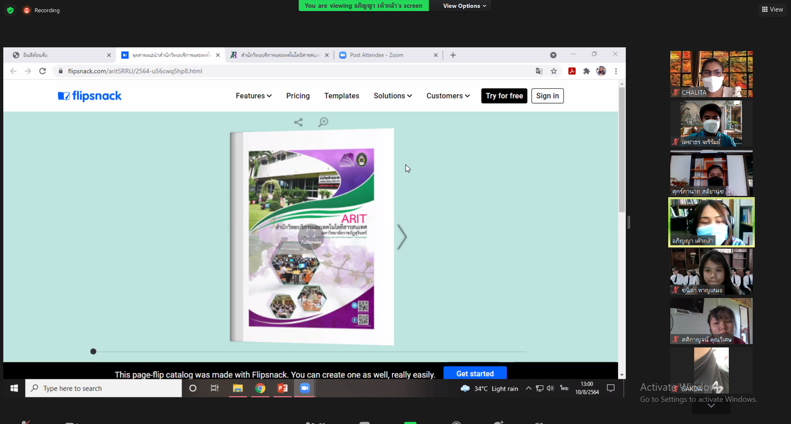The height and width of the screenshot is (424, 791).
Task: Reload the flipsnack page
Action: pos(42,71)
